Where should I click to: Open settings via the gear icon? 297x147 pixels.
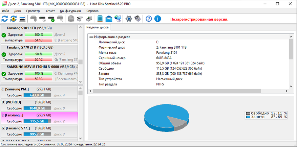129,19
